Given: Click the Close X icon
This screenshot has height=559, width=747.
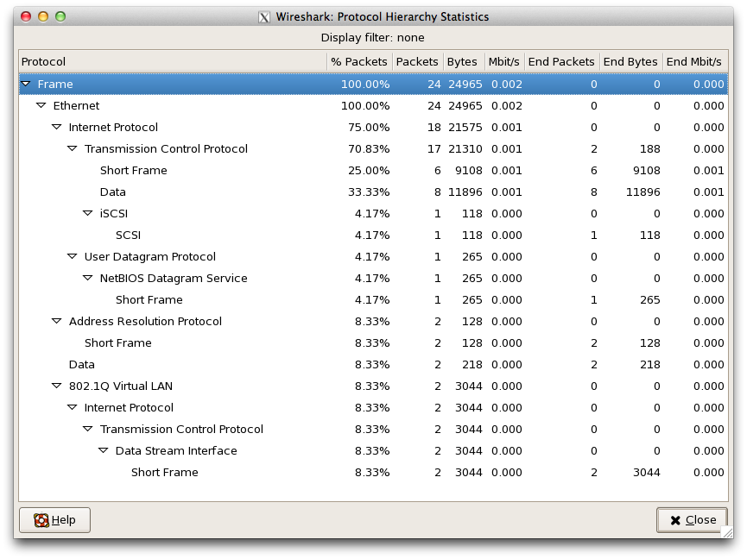Looking at the screenshot, I should 675,520.
